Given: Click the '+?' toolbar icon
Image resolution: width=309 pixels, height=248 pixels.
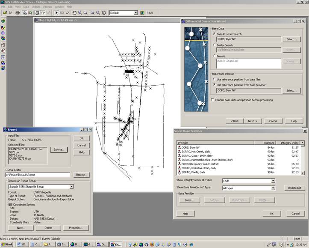Looking at the screenshot, I should (x=43, y=13).
